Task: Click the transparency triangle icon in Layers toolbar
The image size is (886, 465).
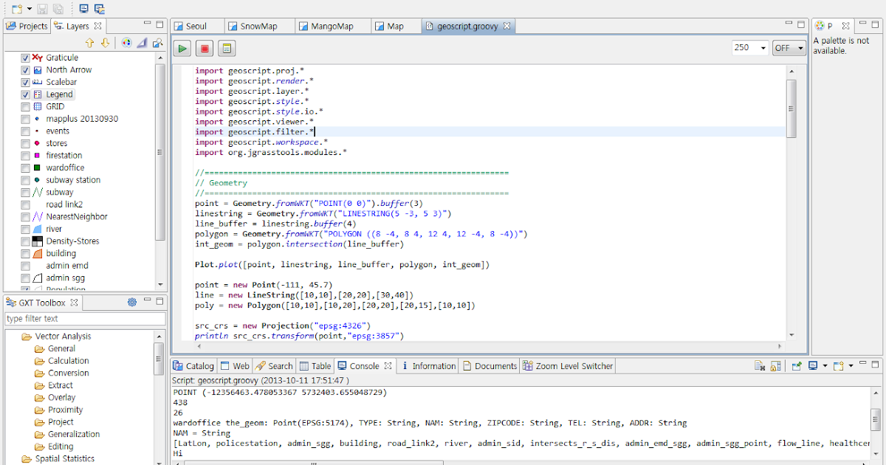Action: coord(142,43)
